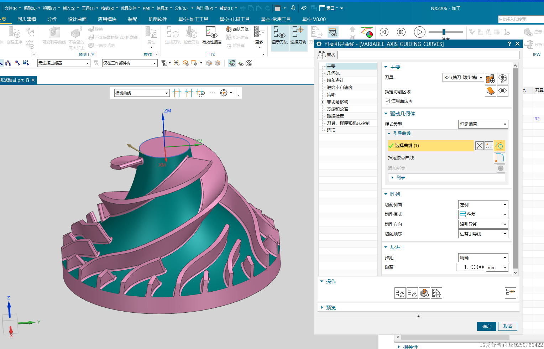Switch to the 星空-加工工具 ribbon tab
Image resolution: width=544 pixels, height=349 pixels.
point(193,19)
